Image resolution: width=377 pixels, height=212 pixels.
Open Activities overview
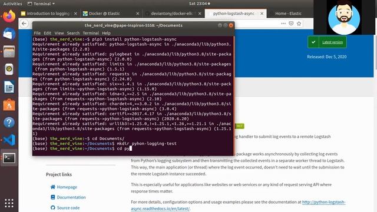[x=12, y=4]
